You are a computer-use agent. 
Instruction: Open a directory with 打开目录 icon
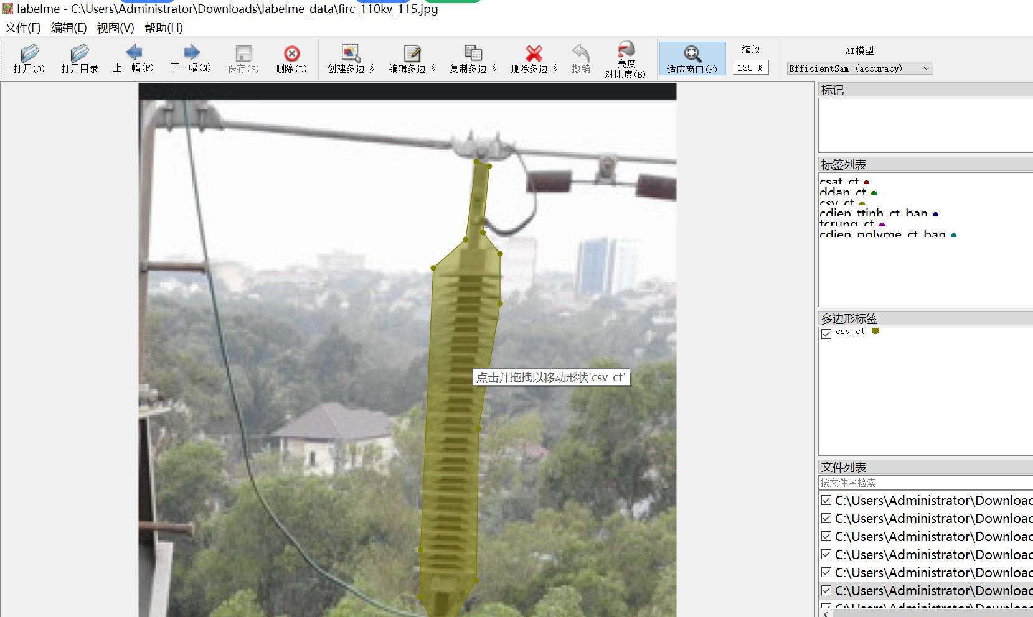[x=80, y=58]
